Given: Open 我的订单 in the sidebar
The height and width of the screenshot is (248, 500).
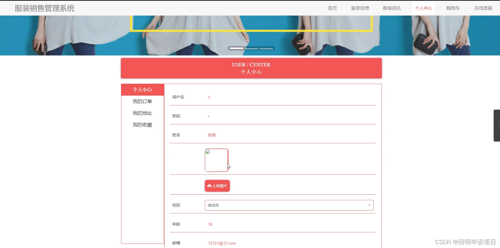Looking at the screenshot, I should click(x=142, y=102).
